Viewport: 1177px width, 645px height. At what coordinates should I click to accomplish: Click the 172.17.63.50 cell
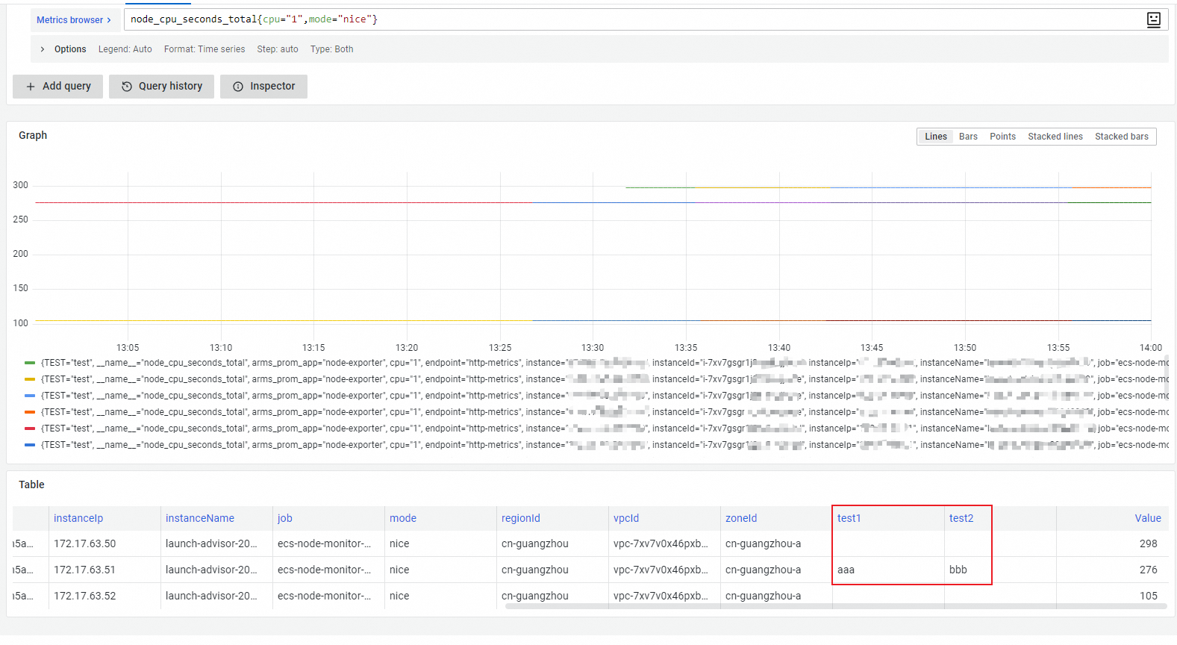click(x=104, y=543)
